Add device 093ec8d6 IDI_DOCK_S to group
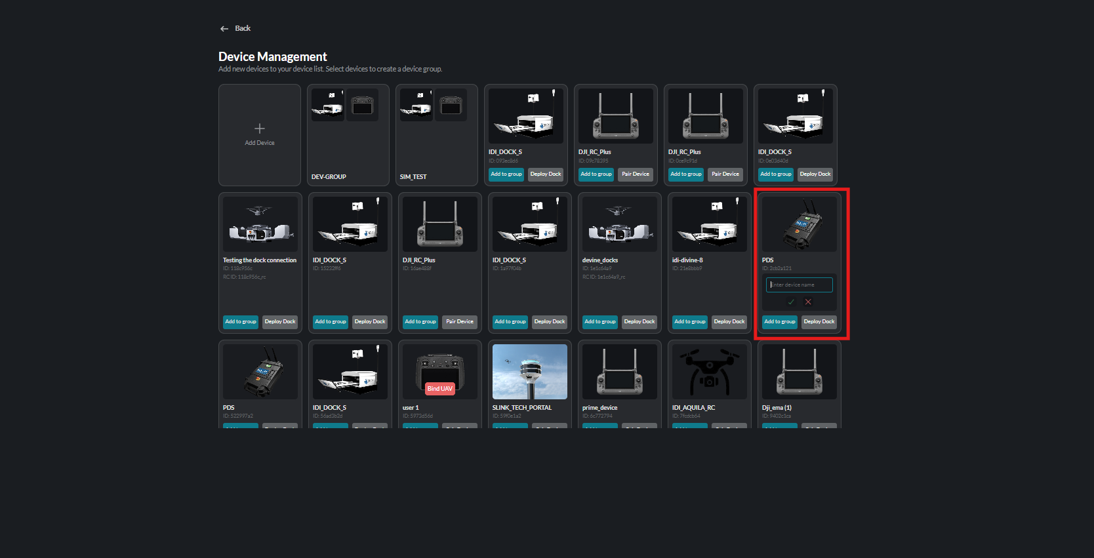 tap(506, 174)
